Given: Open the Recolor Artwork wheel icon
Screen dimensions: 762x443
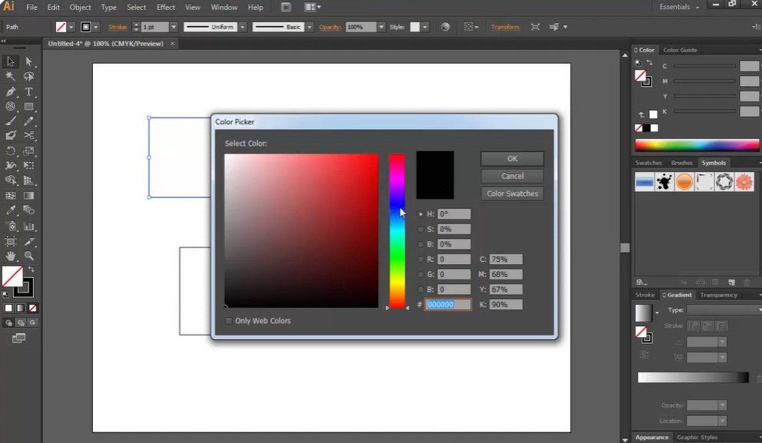Looking at the screenshot, I should click(446, 27).
